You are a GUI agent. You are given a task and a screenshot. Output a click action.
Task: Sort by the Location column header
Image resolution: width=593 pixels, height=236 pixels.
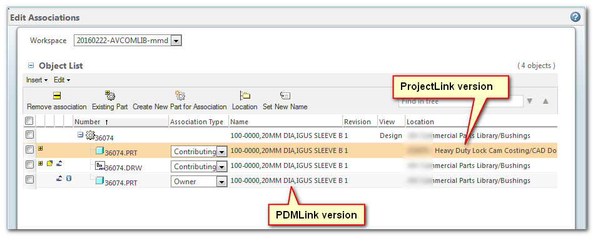pyautogui.click(x=420, y=122)
